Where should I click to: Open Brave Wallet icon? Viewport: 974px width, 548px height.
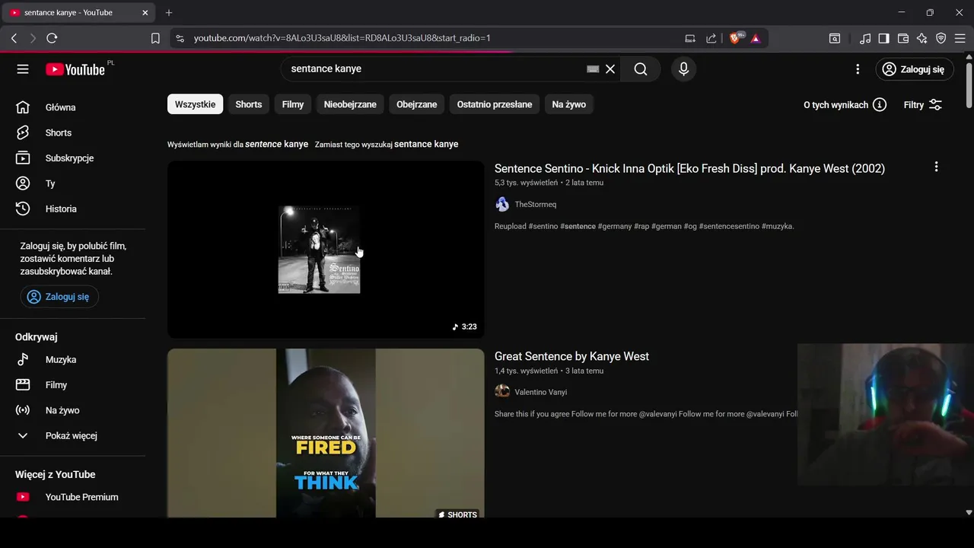click(903, 38)
